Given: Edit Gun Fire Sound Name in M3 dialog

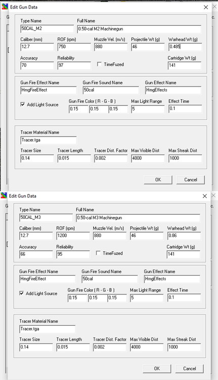Looking at the screenshot, I should tap(110, 279).
